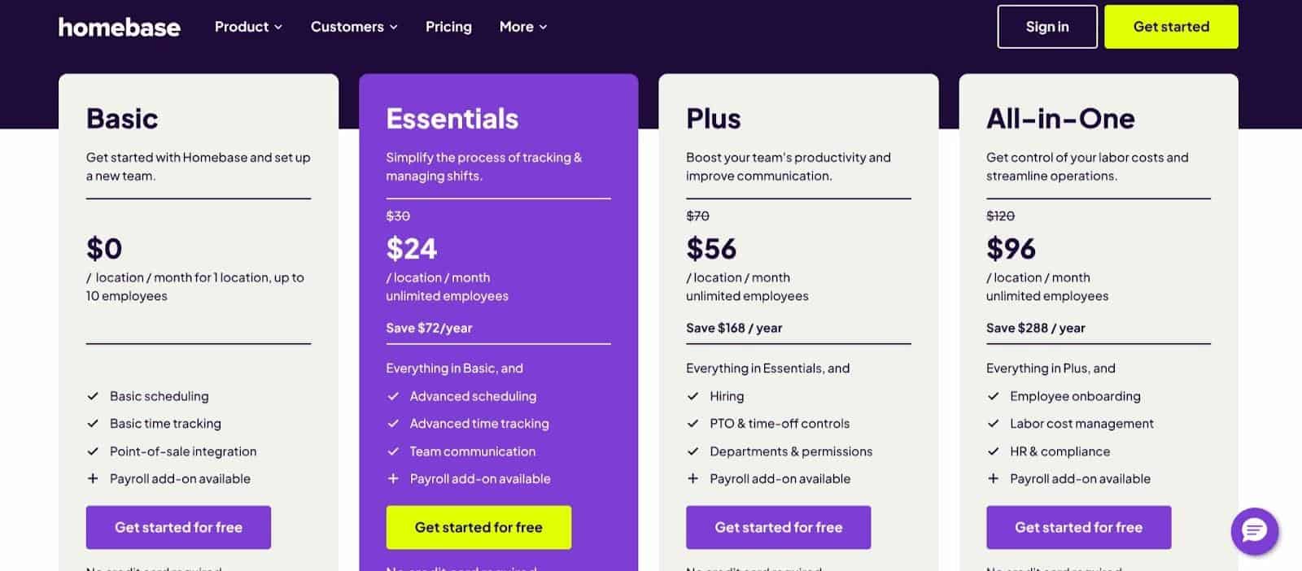The image size is (1302, 571).
Task: Get started for free with Basic plan
Action: point(178,527)
